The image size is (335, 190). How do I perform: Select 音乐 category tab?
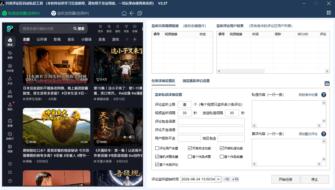click(x=71, y=39)
